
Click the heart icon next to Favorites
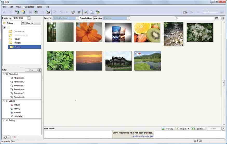[x=7, y=74]
